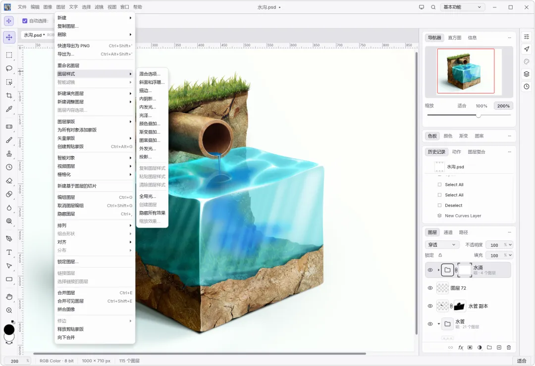Click the add layer mask icon

click(470, 347)
